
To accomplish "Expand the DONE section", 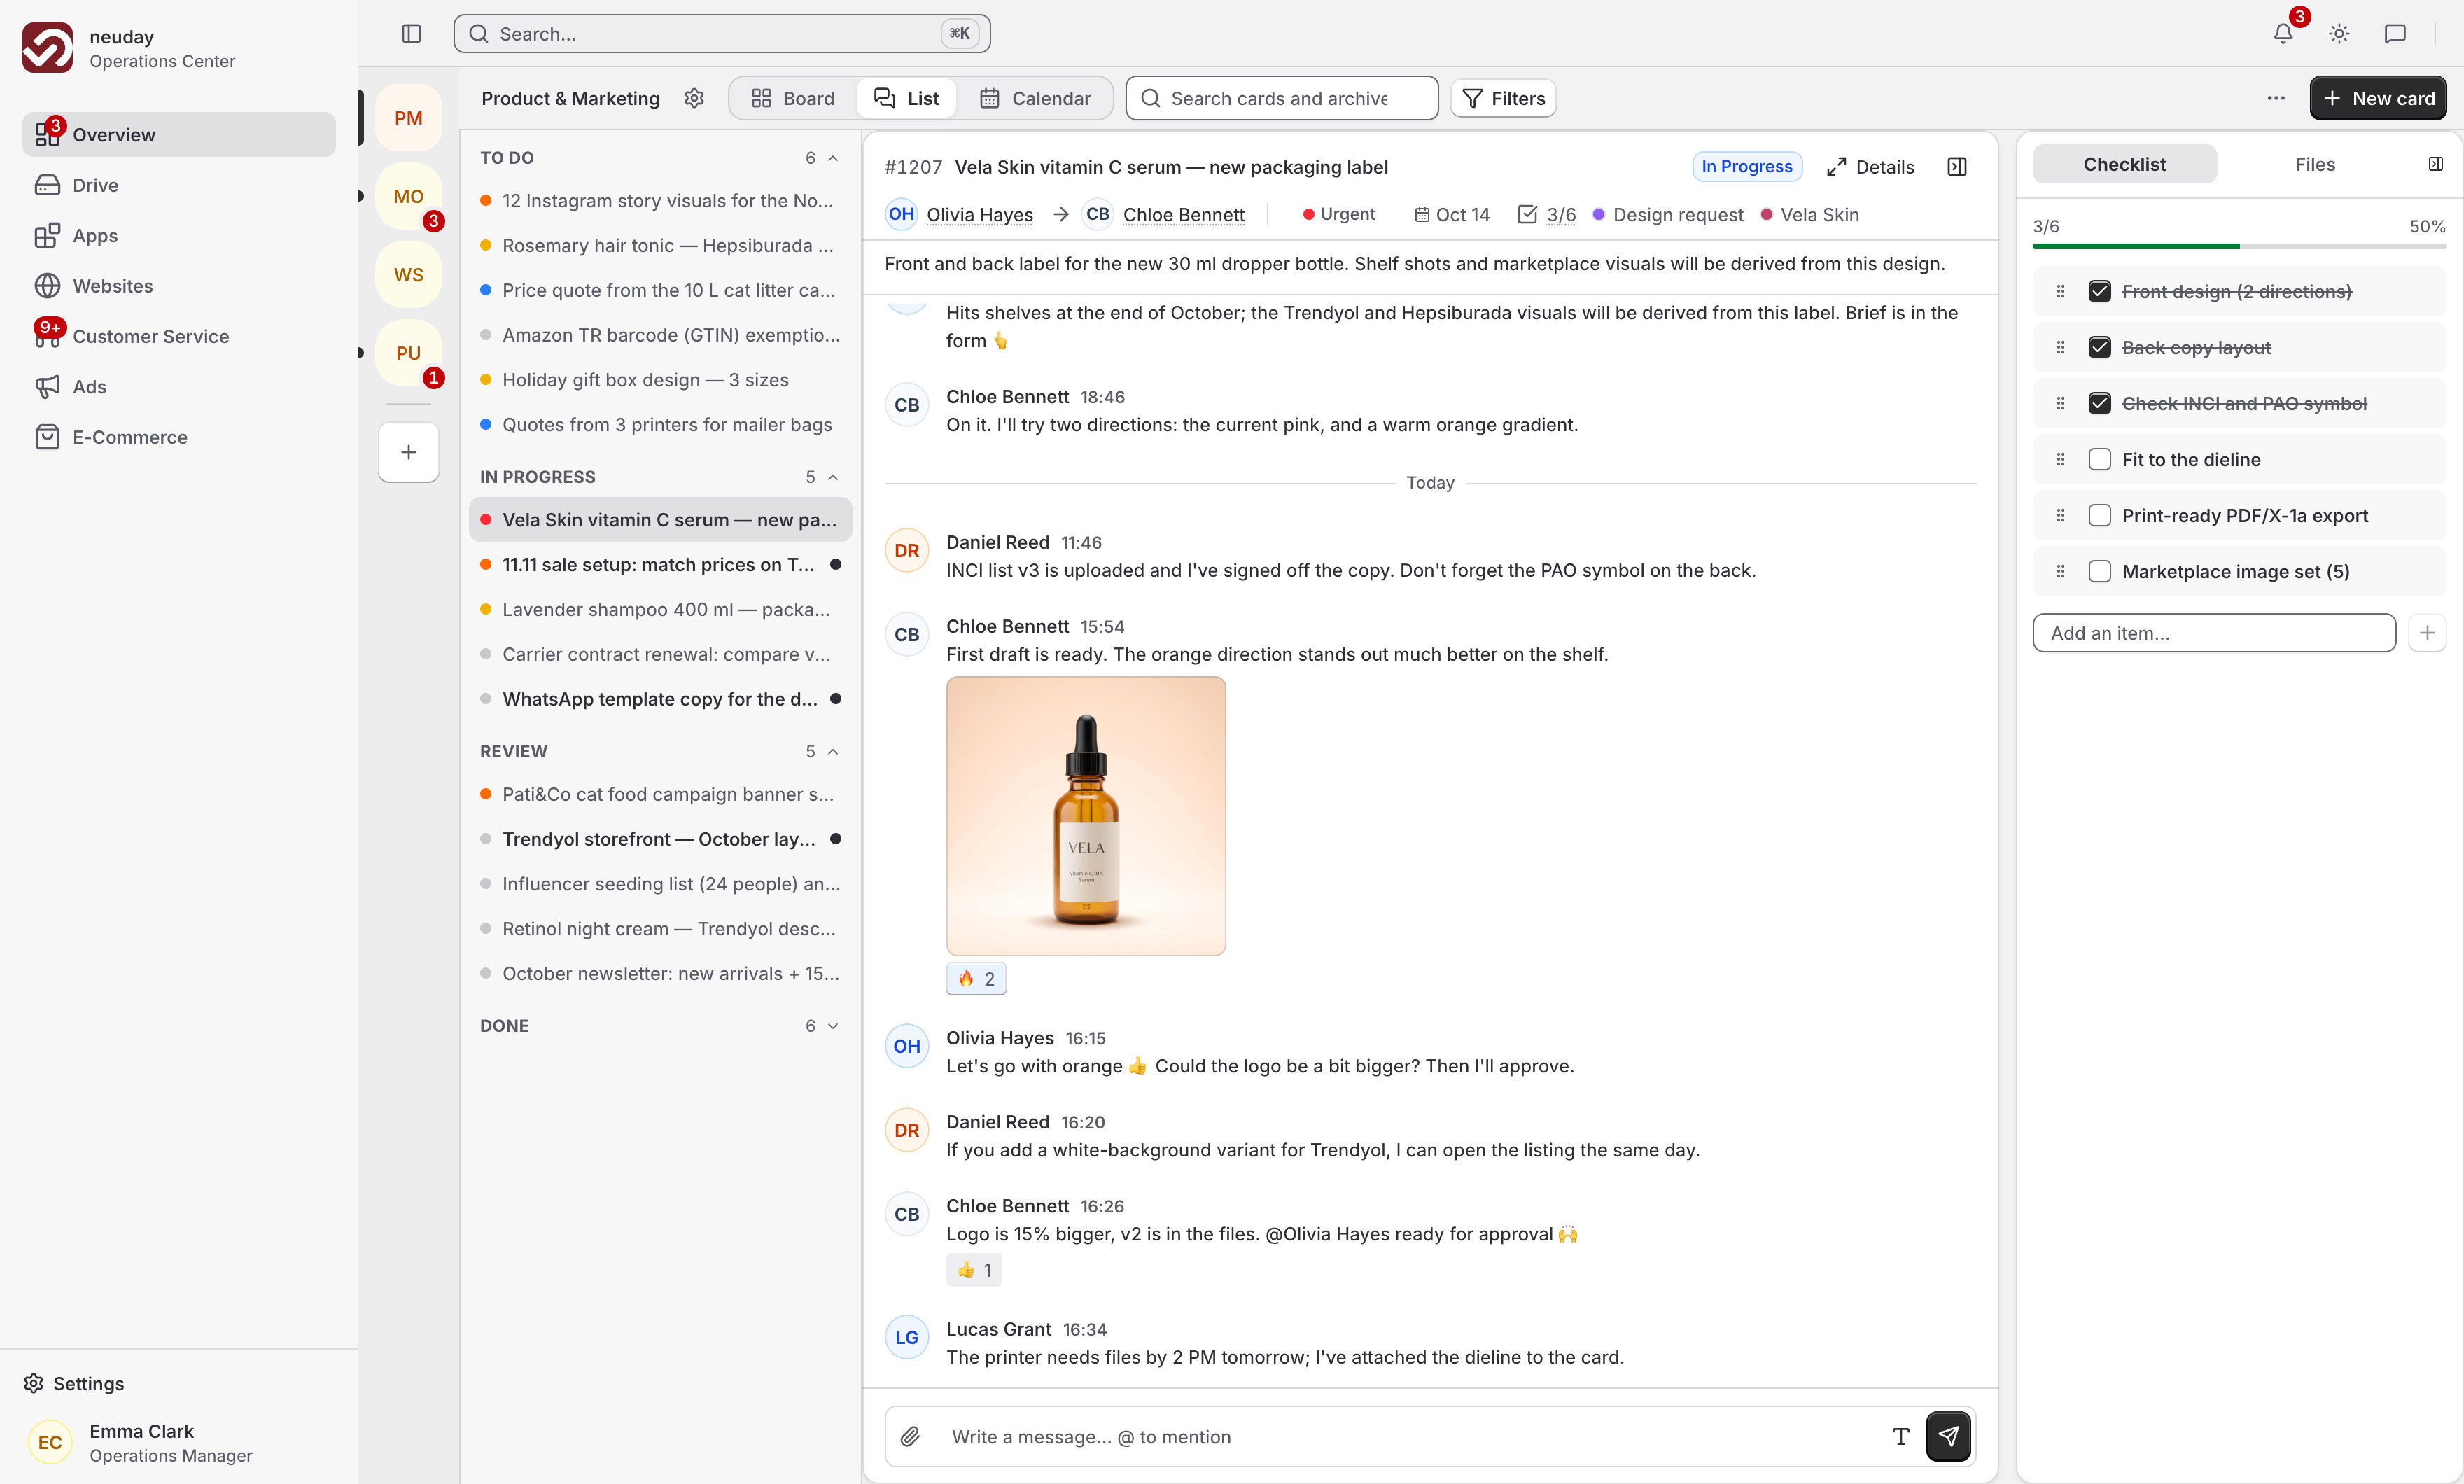I will 832,1026.
